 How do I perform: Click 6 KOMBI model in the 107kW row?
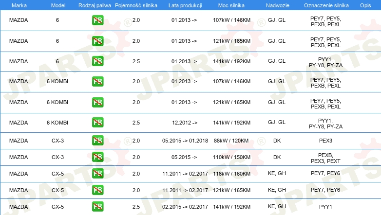tap(57, 82)
